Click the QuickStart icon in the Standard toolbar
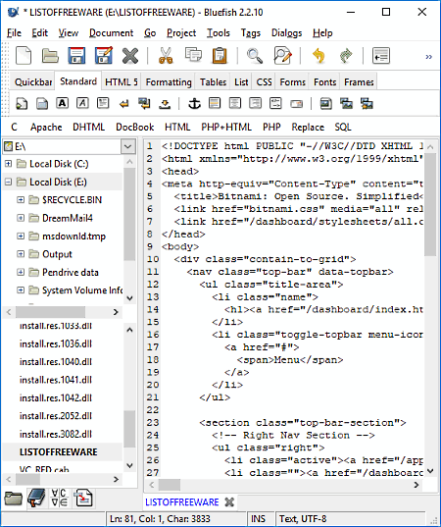 pos(22,103)
